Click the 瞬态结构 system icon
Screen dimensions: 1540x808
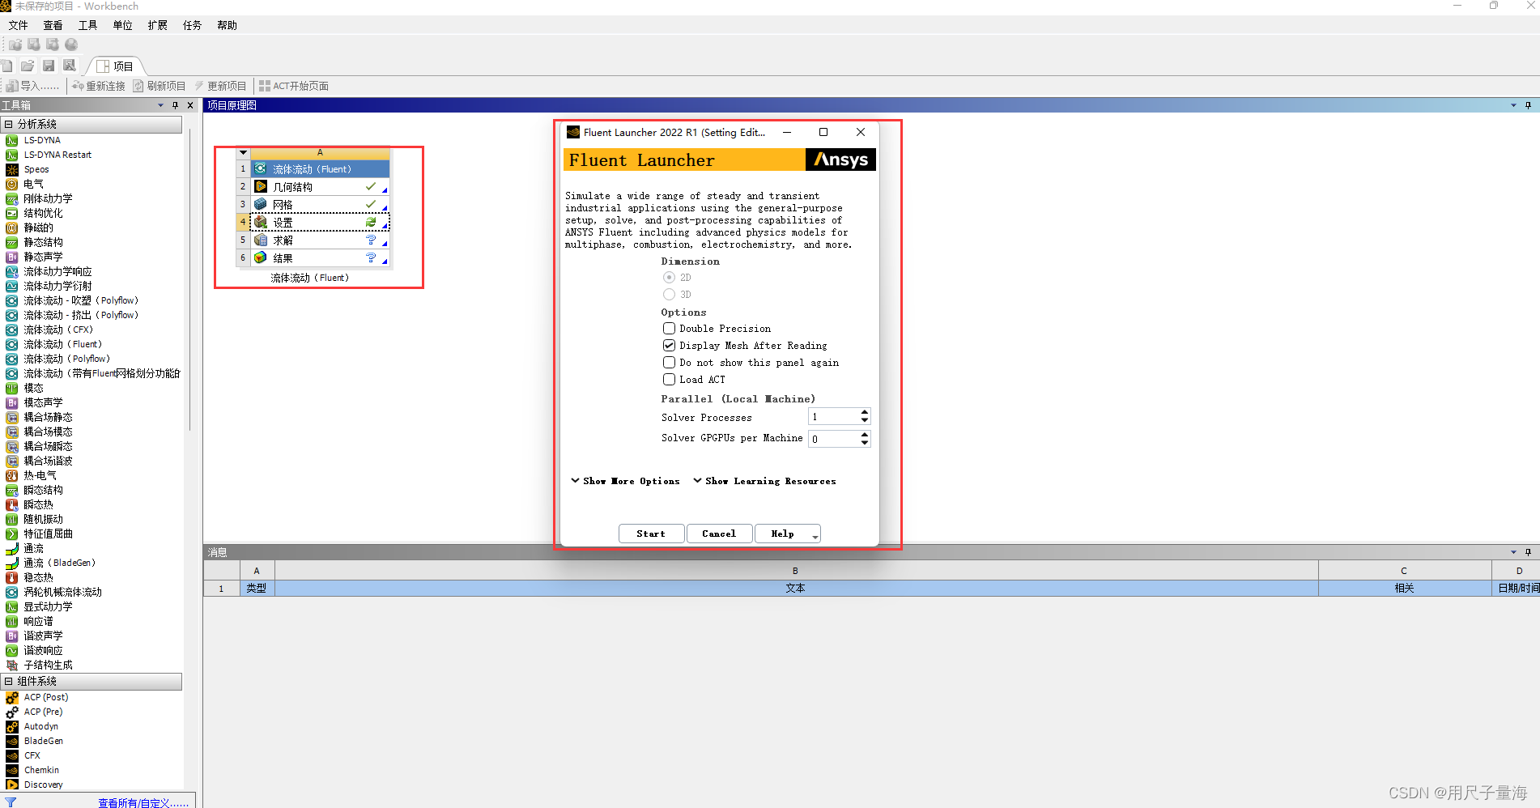coord(11,490)
